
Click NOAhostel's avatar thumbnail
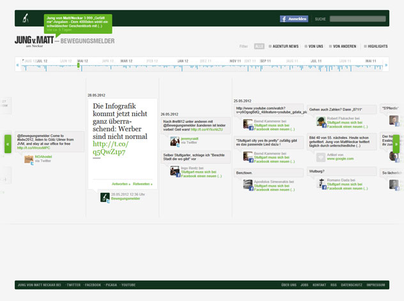pos(29,159)
